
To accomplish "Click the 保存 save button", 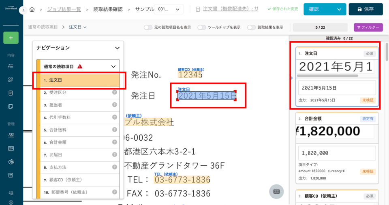I will 365,9.
